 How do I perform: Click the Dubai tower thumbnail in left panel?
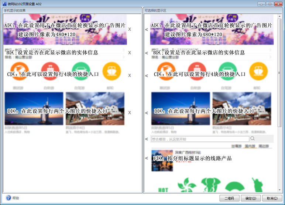[x=34, y=108]
